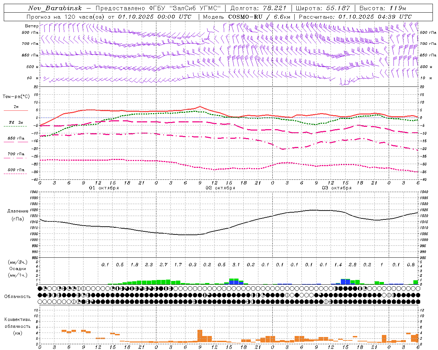Click the 'Долгота: 78.221' longitude value
The height and width of the screenshot is (350, 438).
pyautogui.click(x=258, y=8)
